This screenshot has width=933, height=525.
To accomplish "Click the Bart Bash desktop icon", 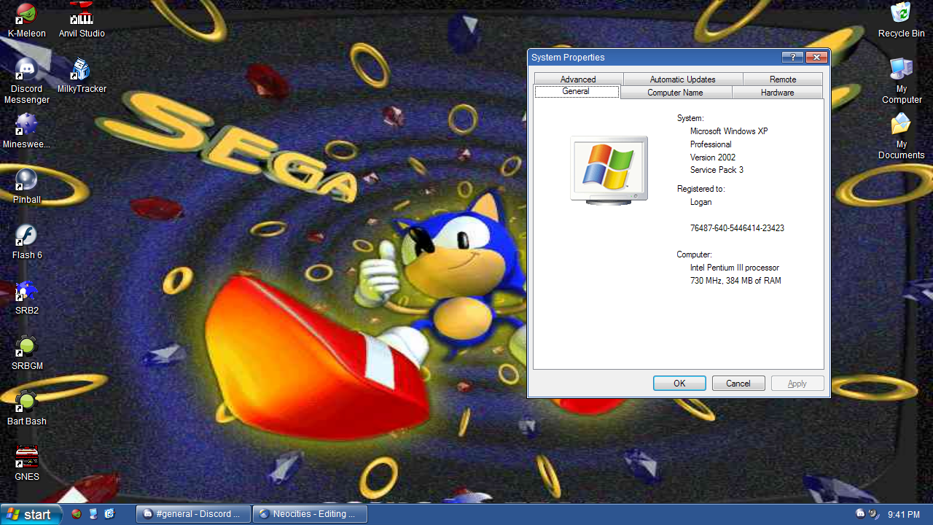I will (26, 402).
